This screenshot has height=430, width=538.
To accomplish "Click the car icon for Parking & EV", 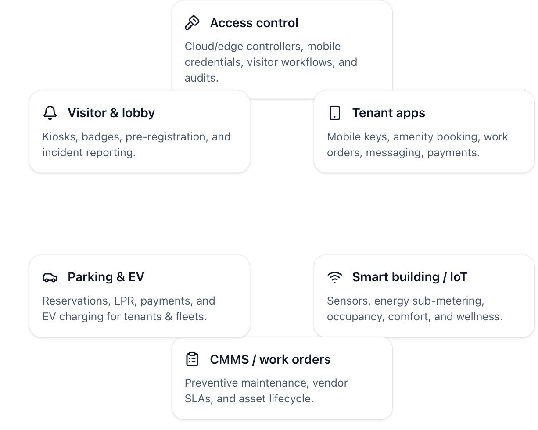I will (50, 277).
